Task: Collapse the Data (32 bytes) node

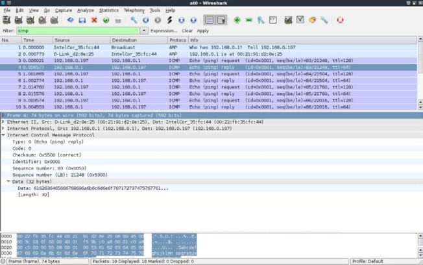Action: [8, 181]
